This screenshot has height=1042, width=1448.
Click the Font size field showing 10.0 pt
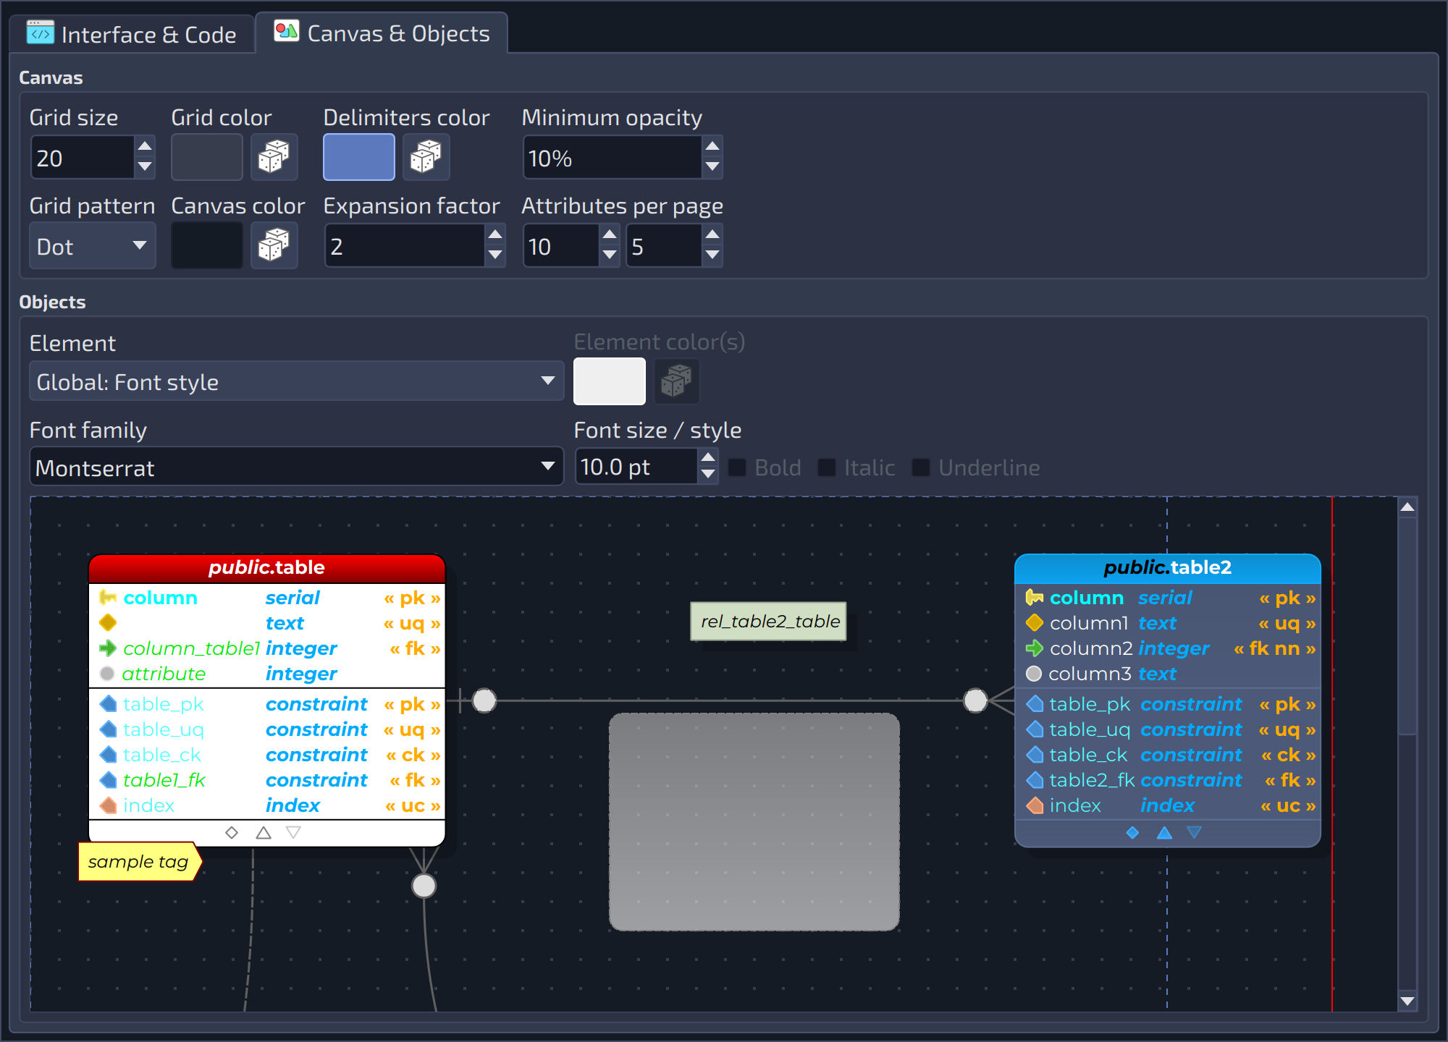[x=637, y=467]
